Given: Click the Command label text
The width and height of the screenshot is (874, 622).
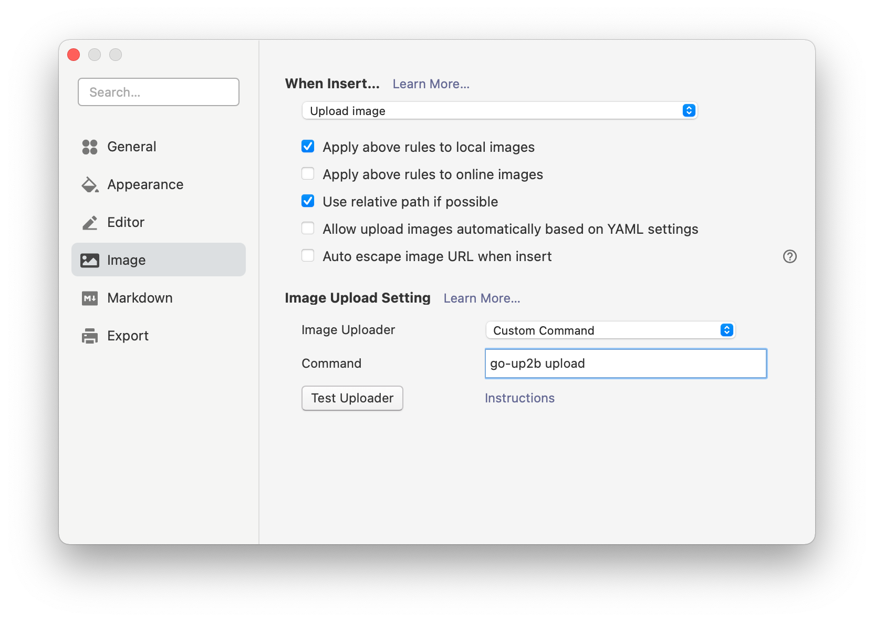Looking at the screenshot, I should [x=331, y=364].
